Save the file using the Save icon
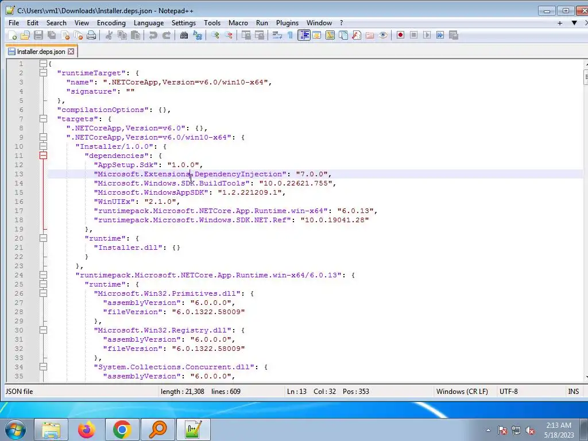Screen dimensions: 588x441 pos(38,35)
